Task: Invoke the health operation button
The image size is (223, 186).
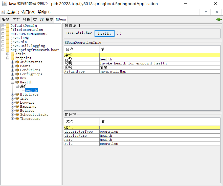Action: point(104,33)
